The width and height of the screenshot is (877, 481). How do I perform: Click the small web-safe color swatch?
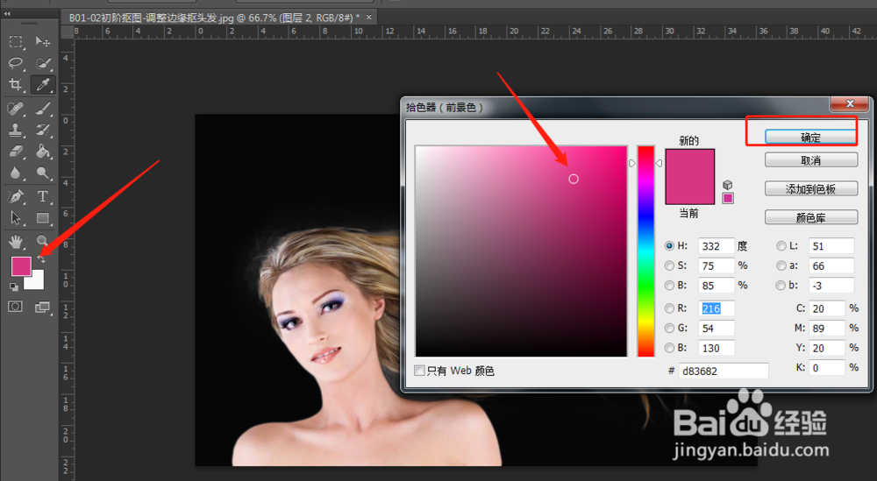[x=728, y=198]
